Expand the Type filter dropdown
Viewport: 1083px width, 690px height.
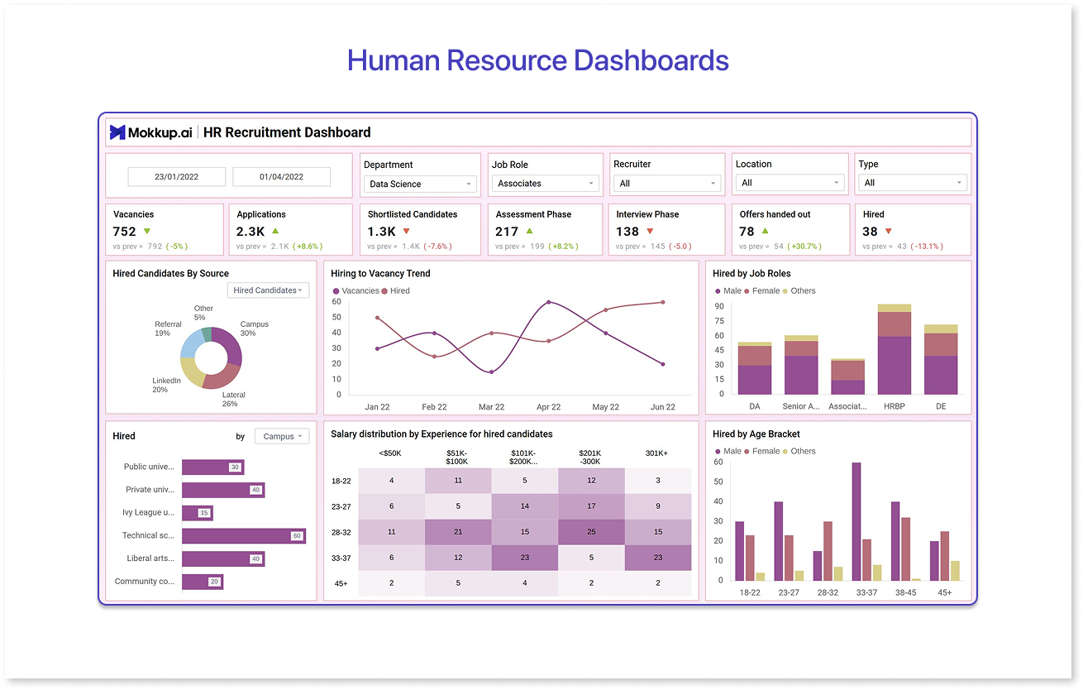coord(913,183)
